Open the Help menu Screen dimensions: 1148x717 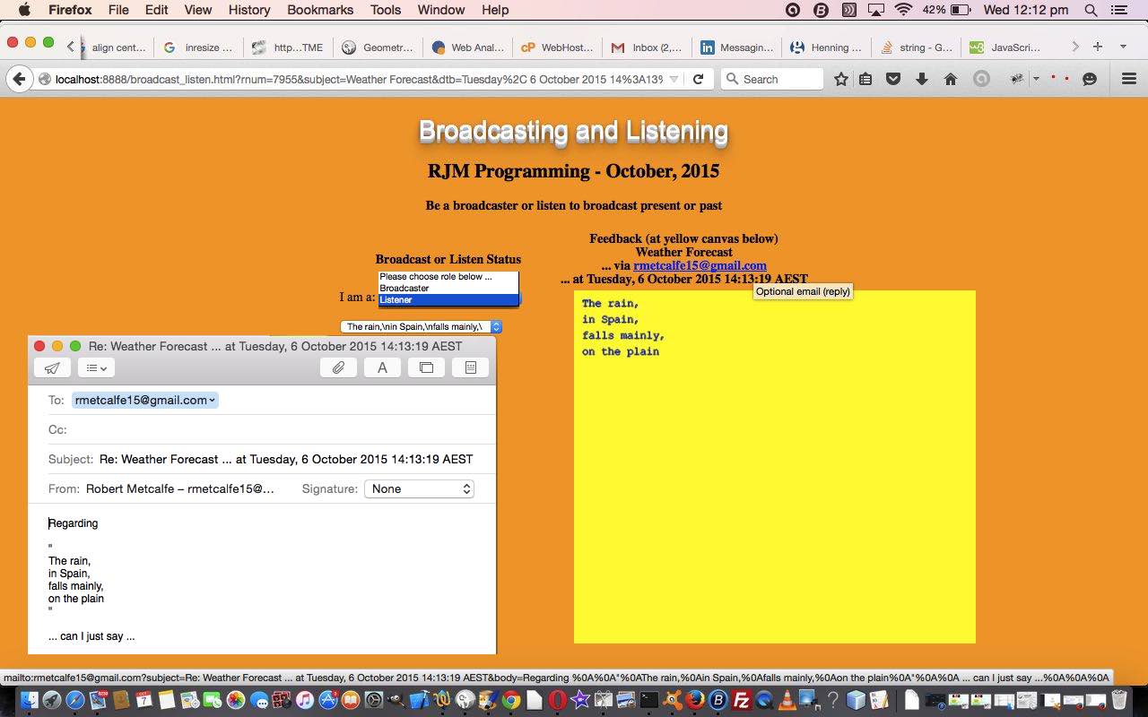click(x=495, y=10)
